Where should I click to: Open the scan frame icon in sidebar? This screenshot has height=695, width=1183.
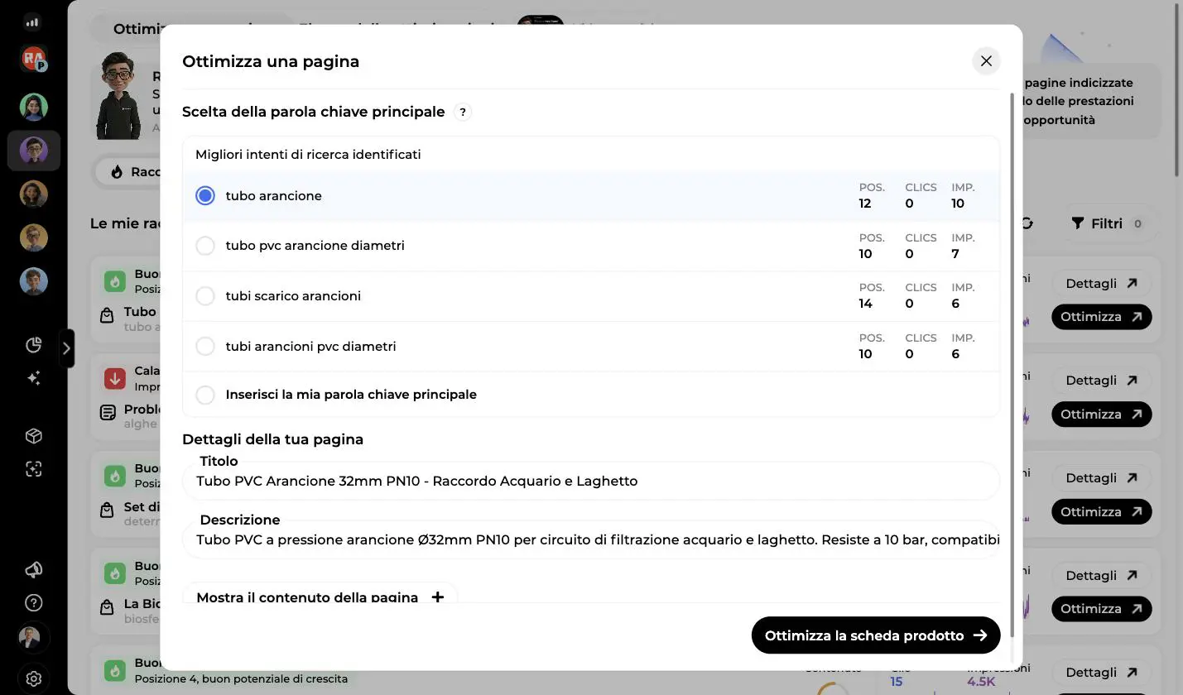pos(34,469)
